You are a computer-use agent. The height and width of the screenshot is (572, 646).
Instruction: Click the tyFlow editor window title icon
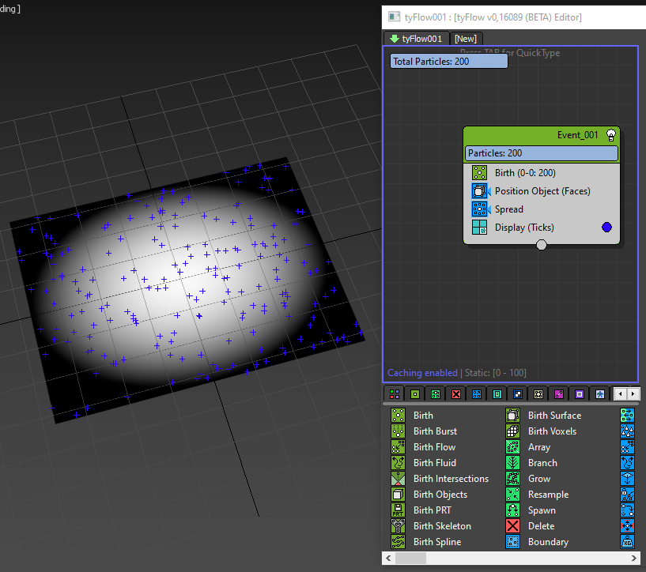point(395,17)
